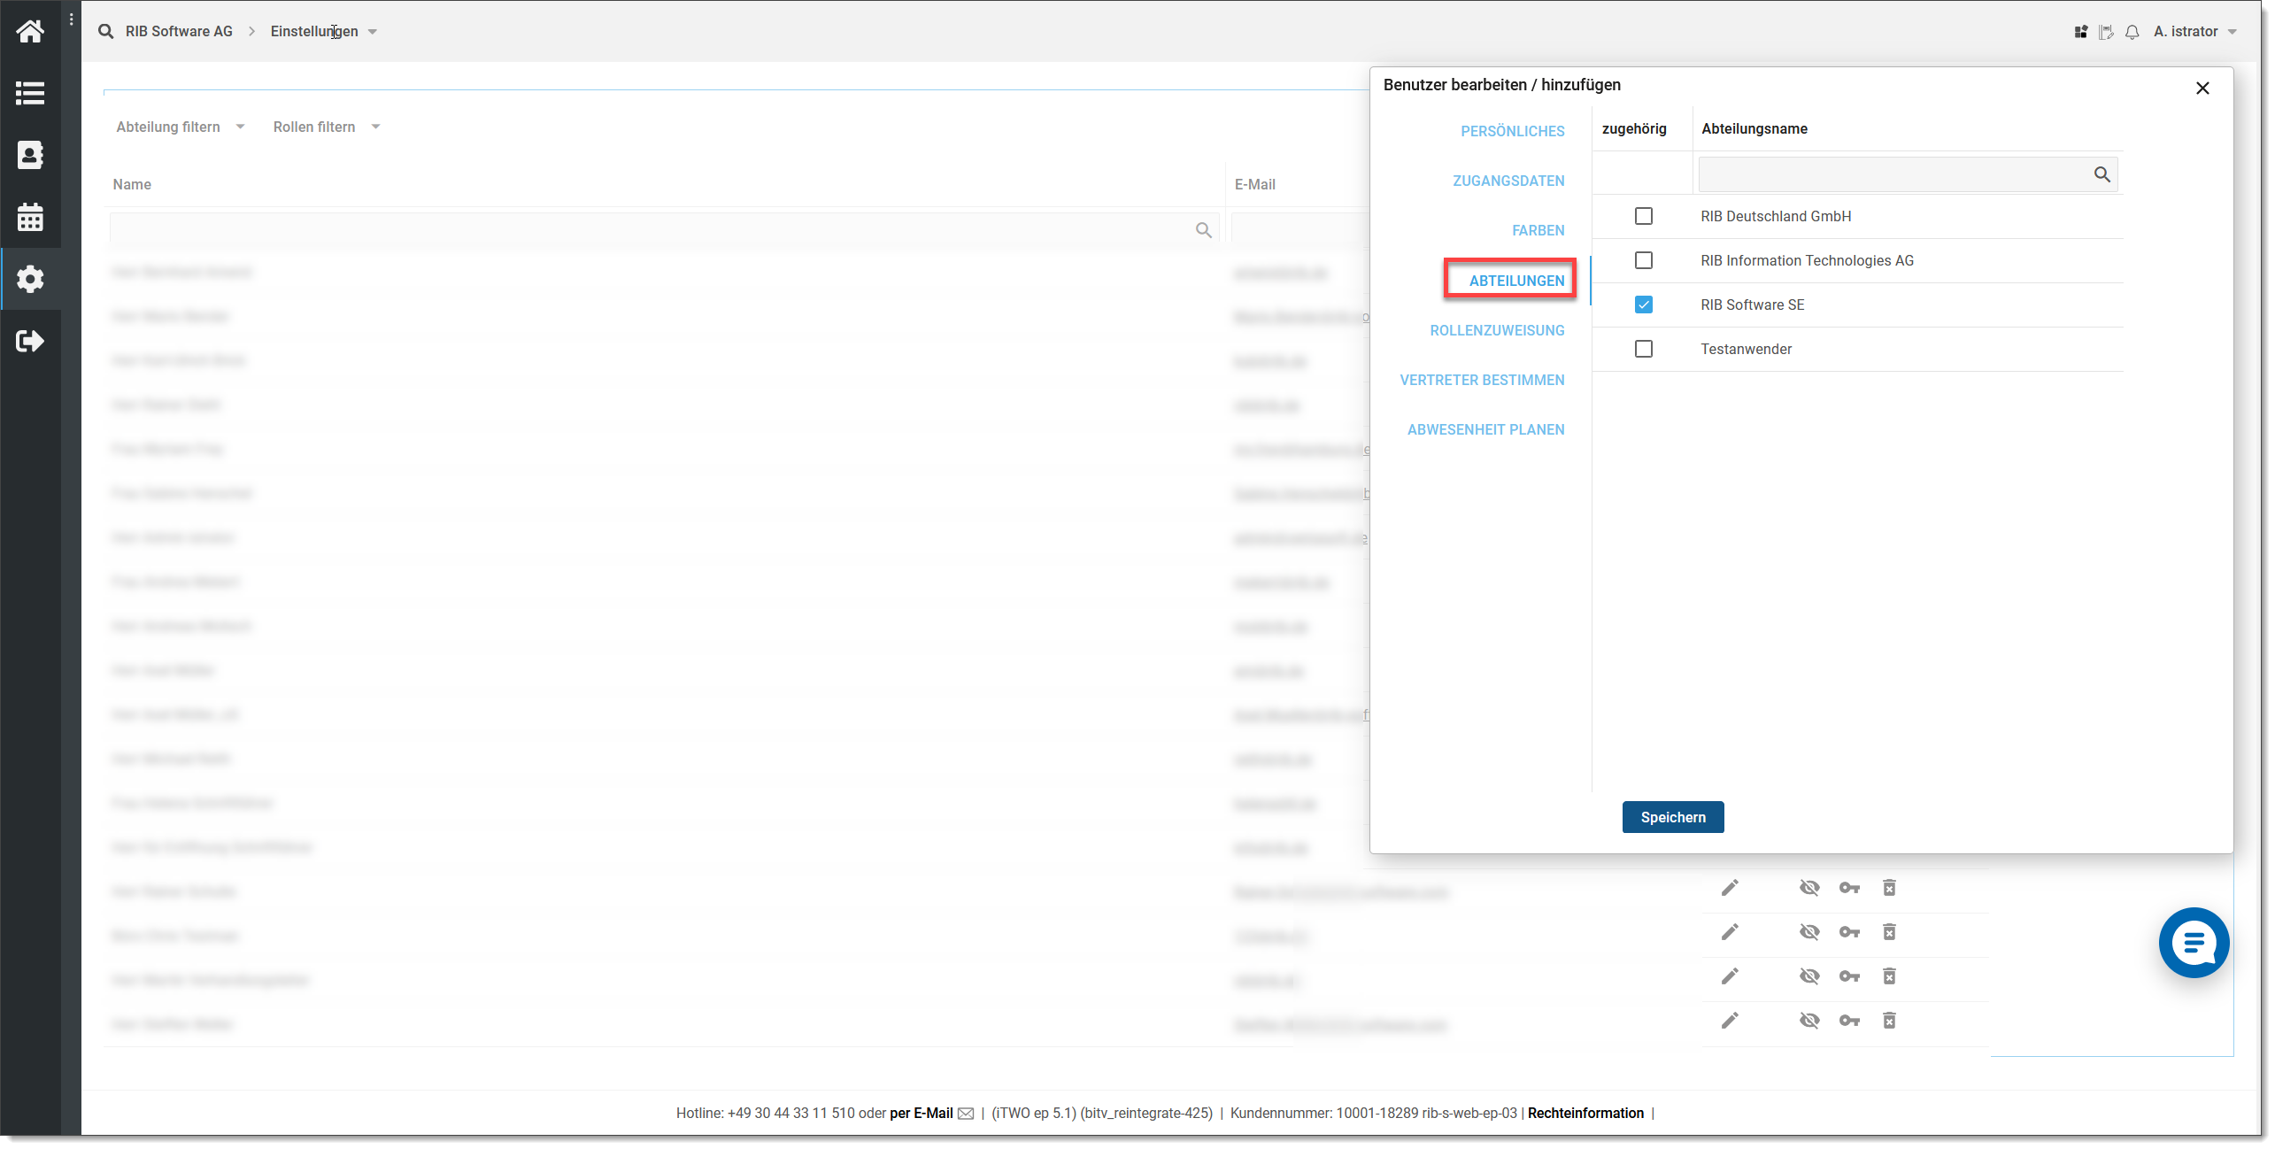2275x1149 pixels.
Task: Switch to PERSÖNLICHES tab
Action: click(x=1512, y=131)
